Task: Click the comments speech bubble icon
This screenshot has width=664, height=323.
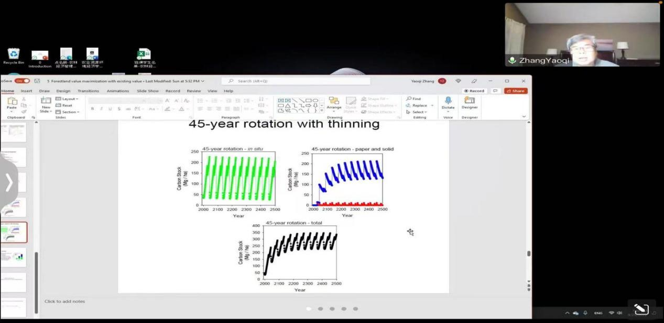Action: pyautogui.click(x=495, y=91)
